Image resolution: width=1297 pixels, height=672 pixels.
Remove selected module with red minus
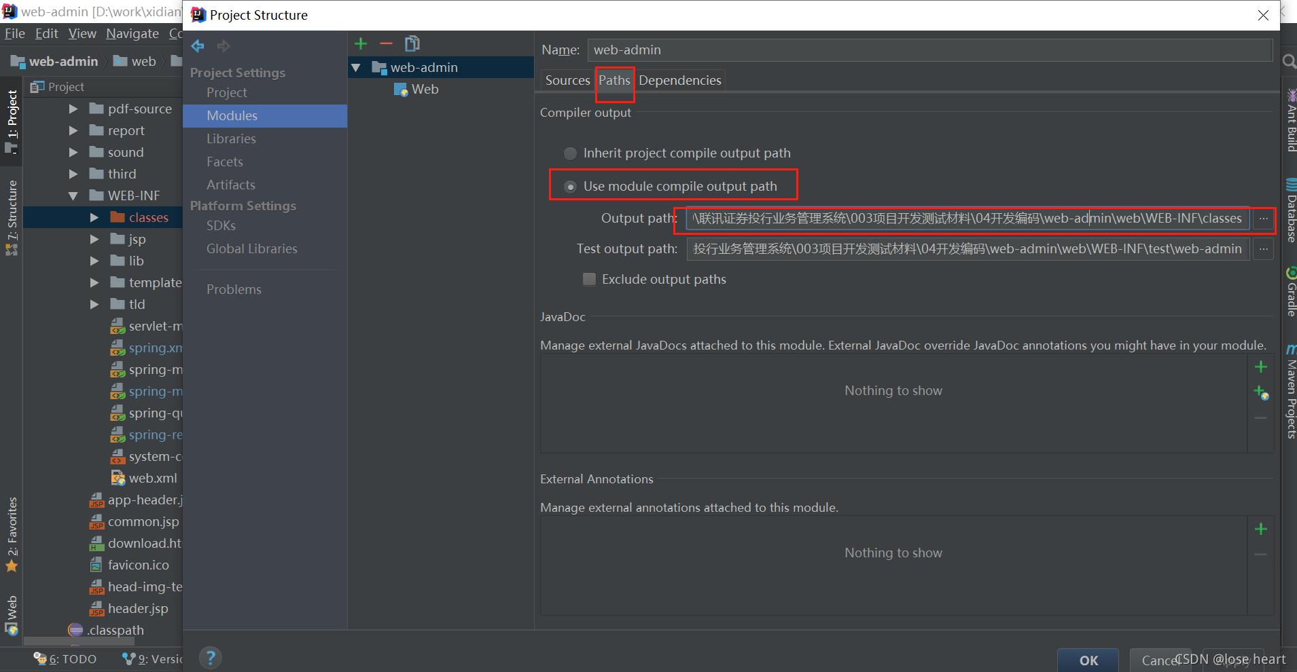[386, 44]
